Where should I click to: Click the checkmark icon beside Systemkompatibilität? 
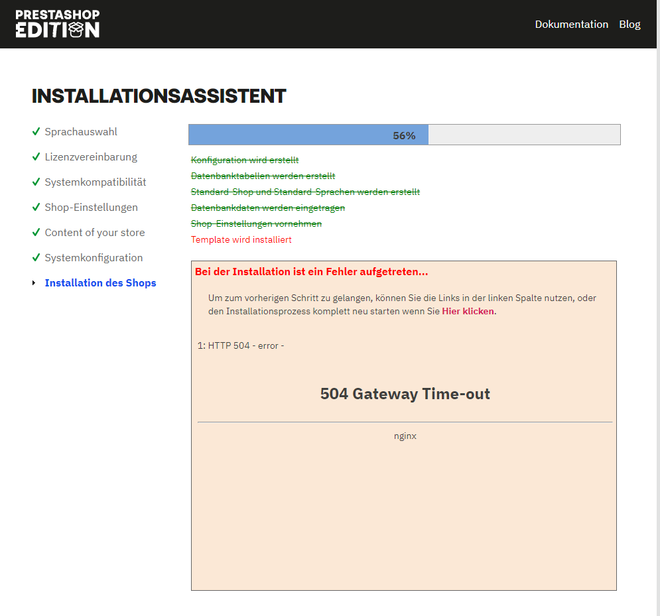point(36,182)
